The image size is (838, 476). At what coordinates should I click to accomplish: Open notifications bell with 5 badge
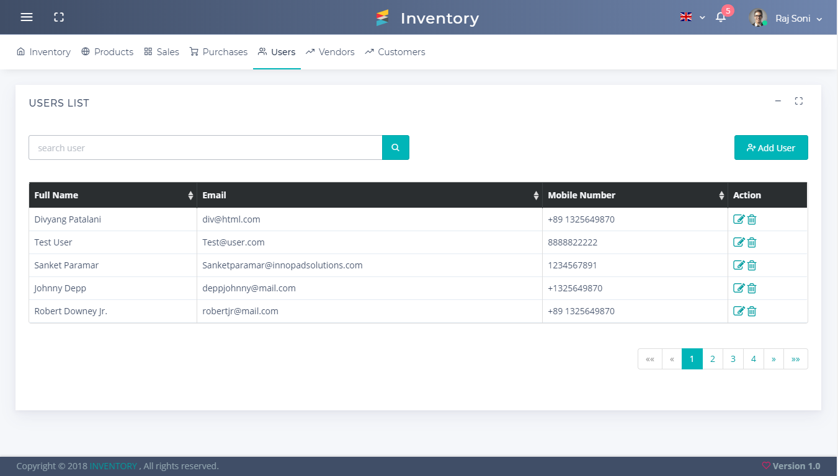721,17
